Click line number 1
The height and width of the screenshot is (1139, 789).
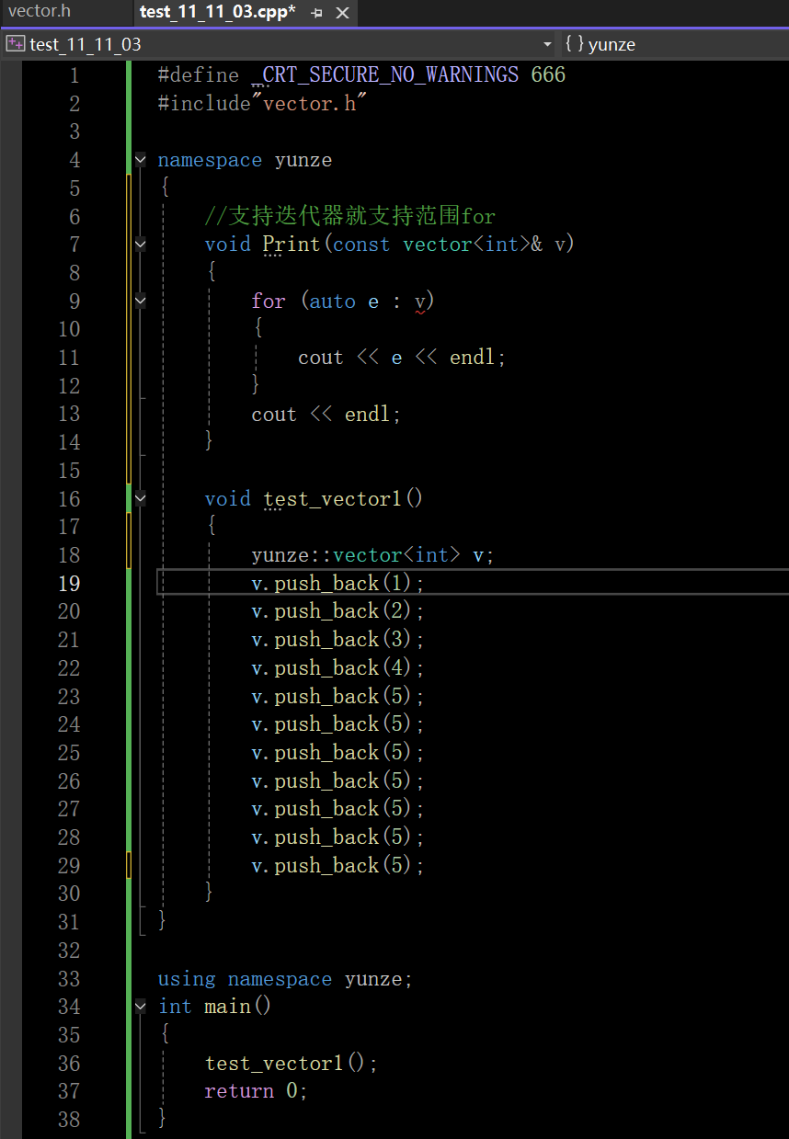click(74, 75)
